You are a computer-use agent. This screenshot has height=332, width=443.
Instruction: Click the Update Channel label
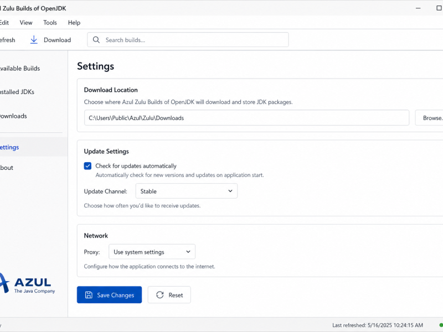click(105, 191)
